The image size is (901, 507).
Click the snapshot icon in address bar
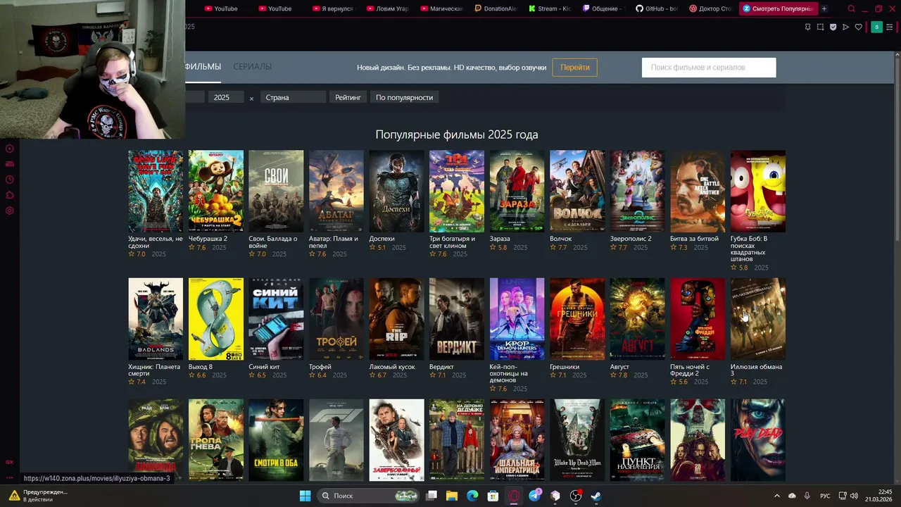tap(820, 27)
